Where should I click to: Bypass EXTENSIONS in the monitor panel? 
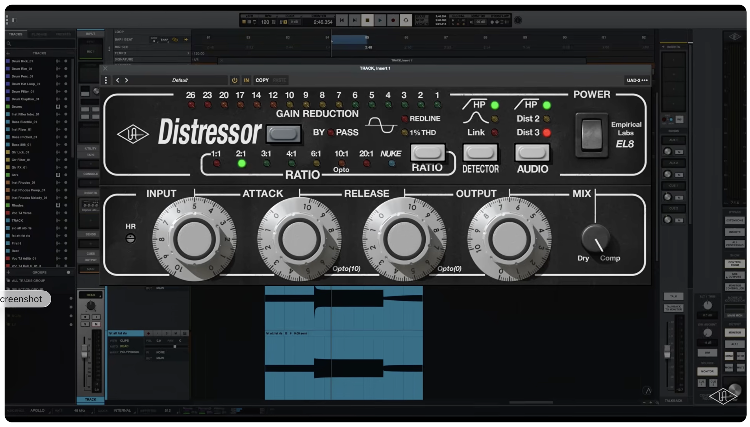tap(735, 220)
